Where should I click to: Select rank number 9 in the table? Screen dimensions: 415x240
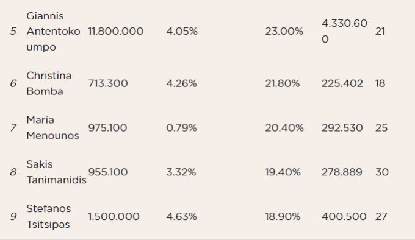[x=13, y=216]
